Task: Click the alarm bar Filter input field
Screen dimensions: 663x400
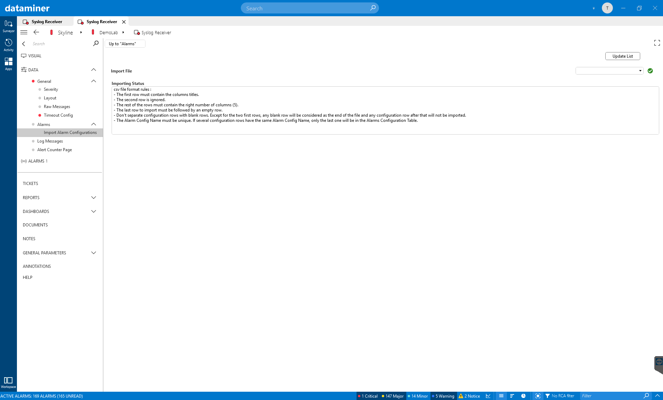Action: (612, 396)
